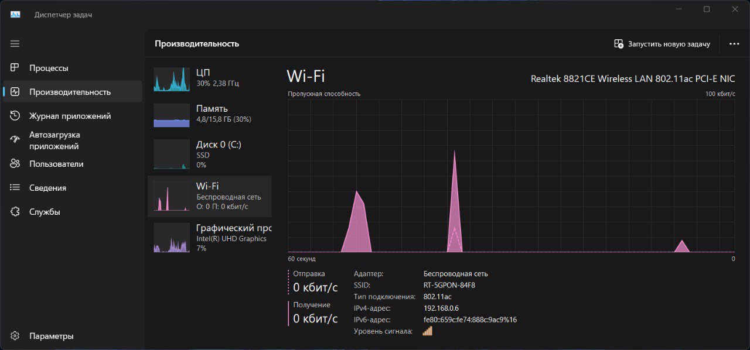Click the Task Manager app icon
750x350 pixels.
(x=15, y=14)
